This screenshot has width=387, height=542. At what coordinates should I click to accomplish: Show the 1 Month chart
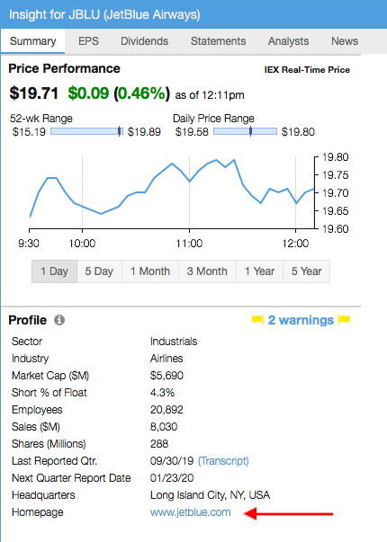150,271
